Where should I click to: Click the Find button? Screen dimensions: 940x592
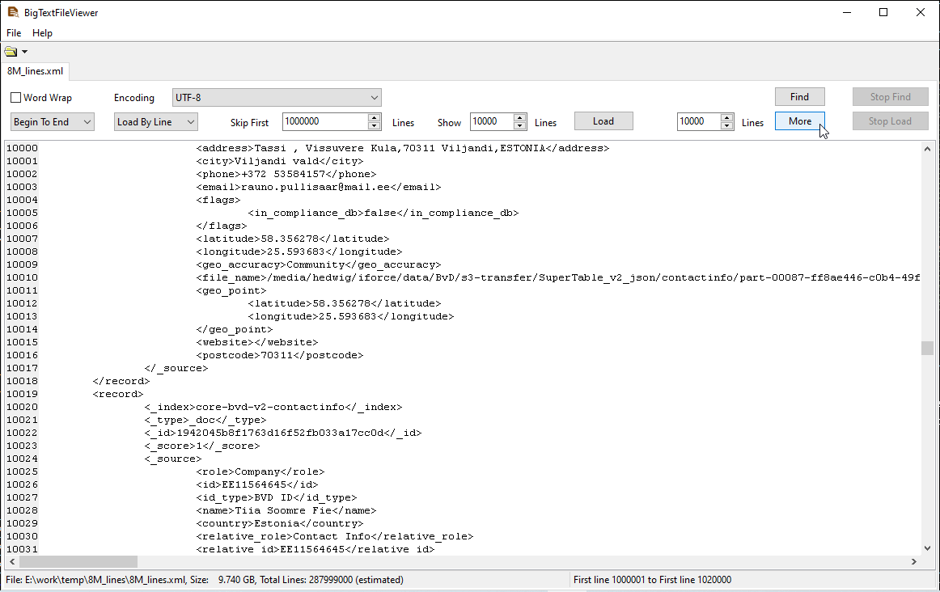click(x=799, y=97)
